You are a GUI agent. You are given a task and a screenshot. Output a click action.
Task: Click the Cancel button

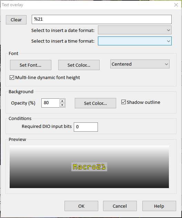pyautogui.click(x=120, y=206)
